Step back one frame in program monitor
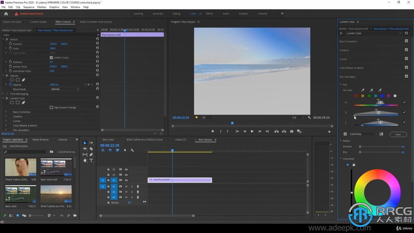Screen dimensions: 414x233 (x=245, y=131)
